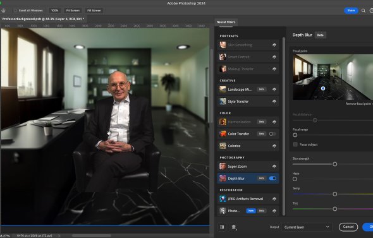373x238 pixels.
Task: Click the Color Transfer filter thumbnail icon
Action: [223, 134]
